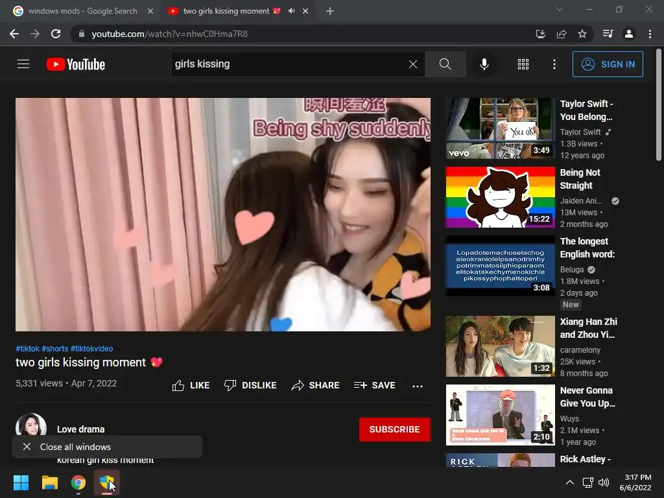Open the Love drama channel name
The height and width of the screenshot is (498, 664).
pos(81,429)
